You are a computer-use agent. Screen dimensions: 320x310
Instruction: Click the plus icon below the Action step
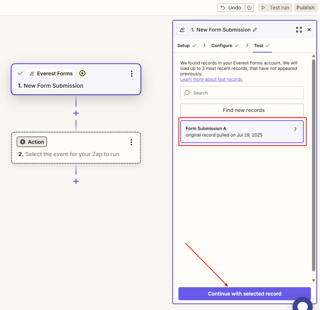[76, 181]
